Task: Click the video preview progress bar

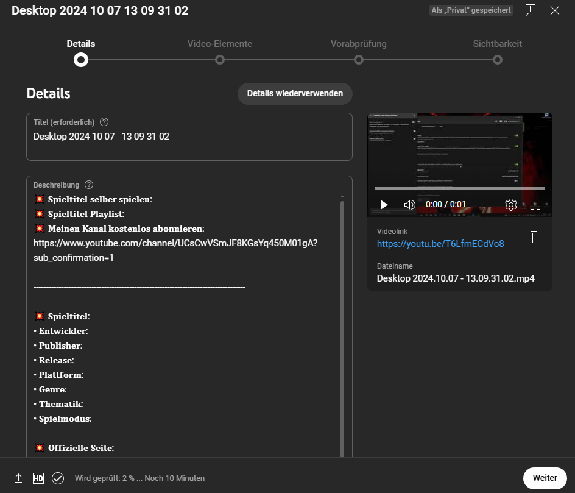Action: pyautogui.click(x=459, y=189)
